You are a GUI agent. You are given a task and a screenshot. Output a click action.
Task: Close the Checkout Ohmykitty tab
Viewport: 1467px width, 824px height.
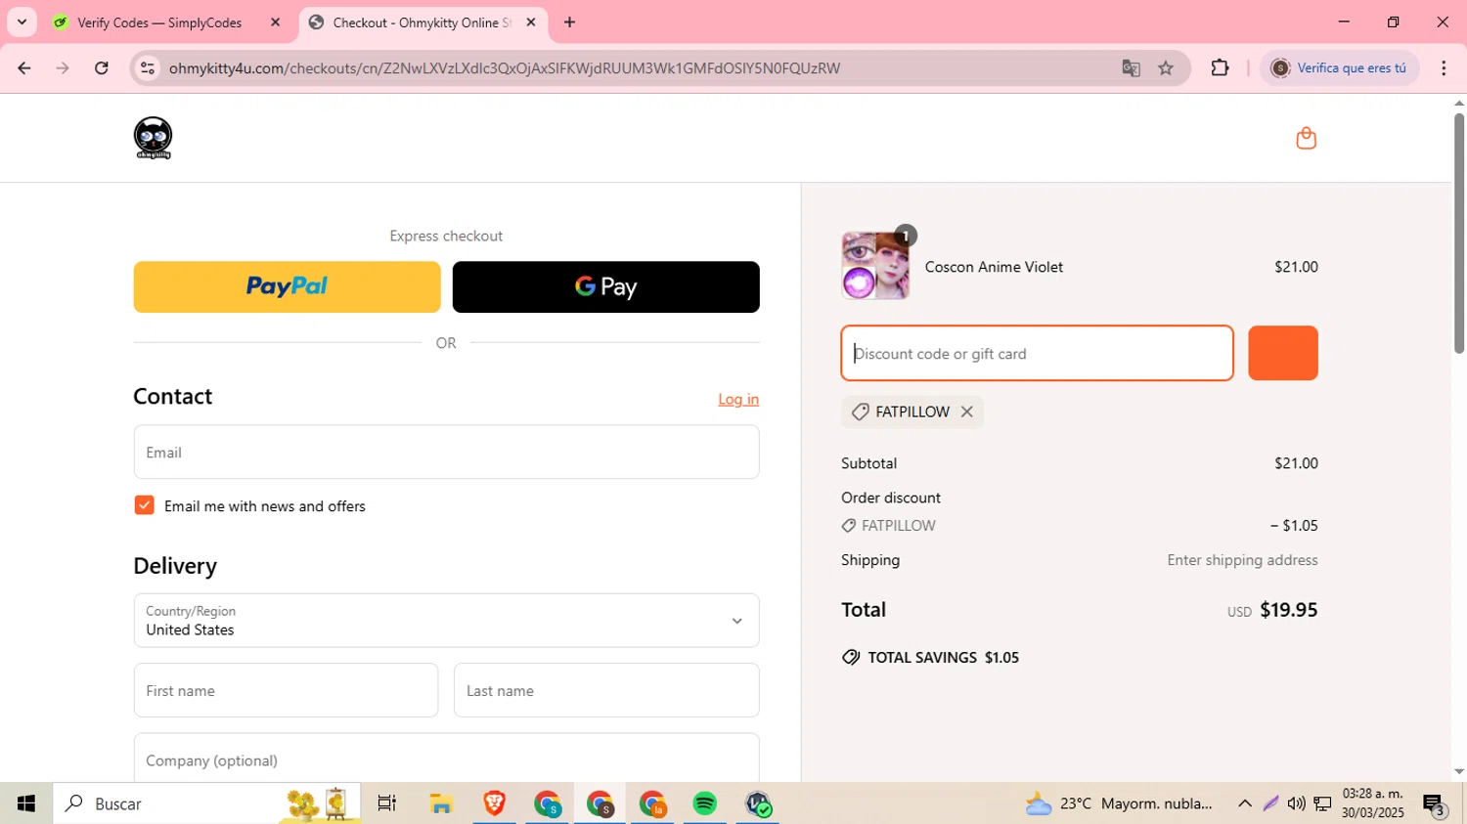click(531, 22)
